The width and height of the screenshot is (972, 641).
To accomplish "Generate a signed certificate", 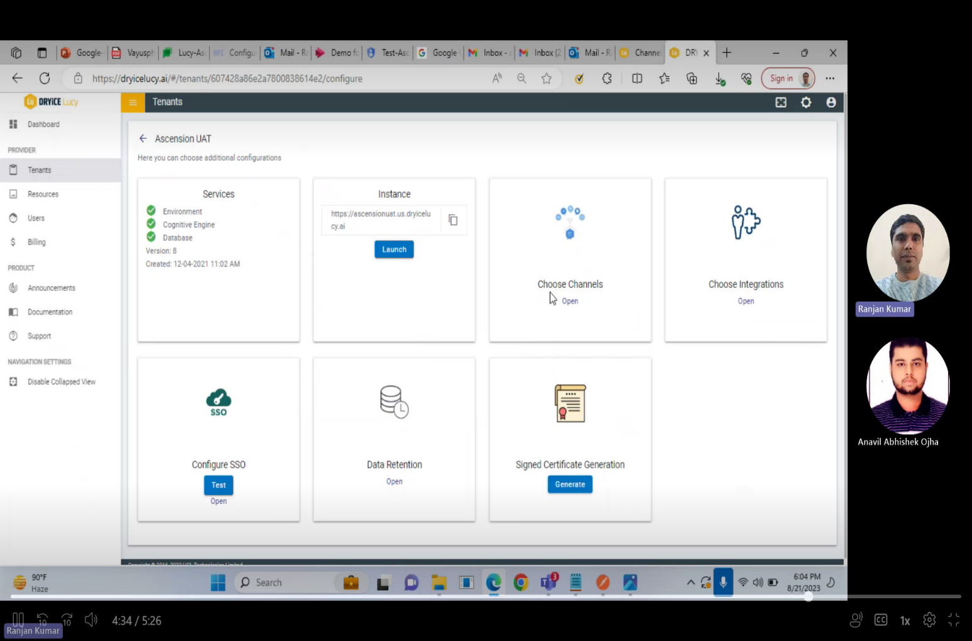I will 570,485.
